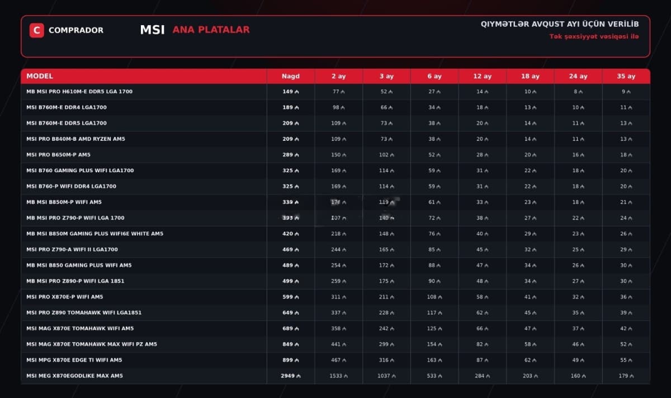Click 2 ay value 467 for MPG X870E EDGE TI

(338, 360)
